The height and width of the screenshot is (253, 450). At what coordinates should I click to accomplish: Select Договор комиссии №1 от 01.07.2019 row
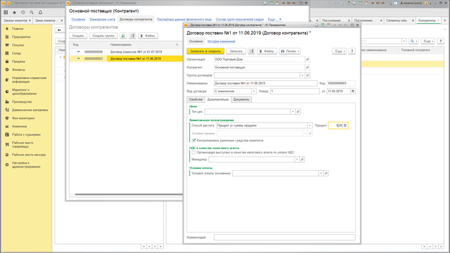click(126, 52)
